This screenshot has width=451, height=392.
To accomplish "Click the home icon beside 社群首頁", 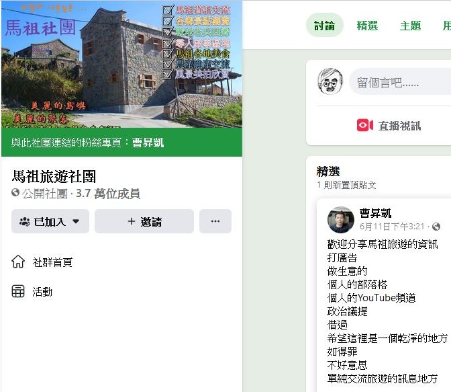I will tap(18, 262).
